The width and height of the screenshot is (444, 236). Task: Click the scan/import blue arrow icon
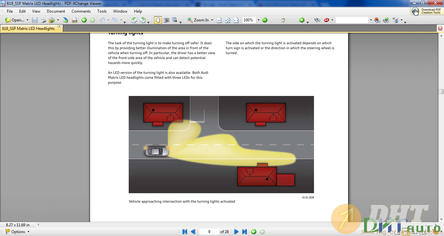pyautogui.click(x=65, y=20)
